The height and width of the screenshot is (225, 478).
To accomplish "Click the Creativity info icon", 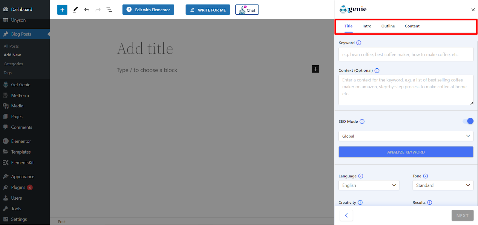I will pos(360,202).
